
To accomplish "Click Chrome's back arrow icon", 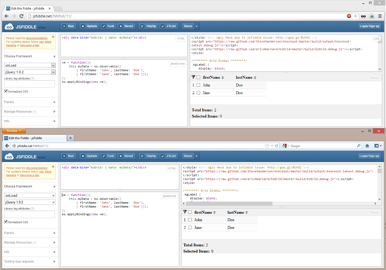I will (7, 16).
